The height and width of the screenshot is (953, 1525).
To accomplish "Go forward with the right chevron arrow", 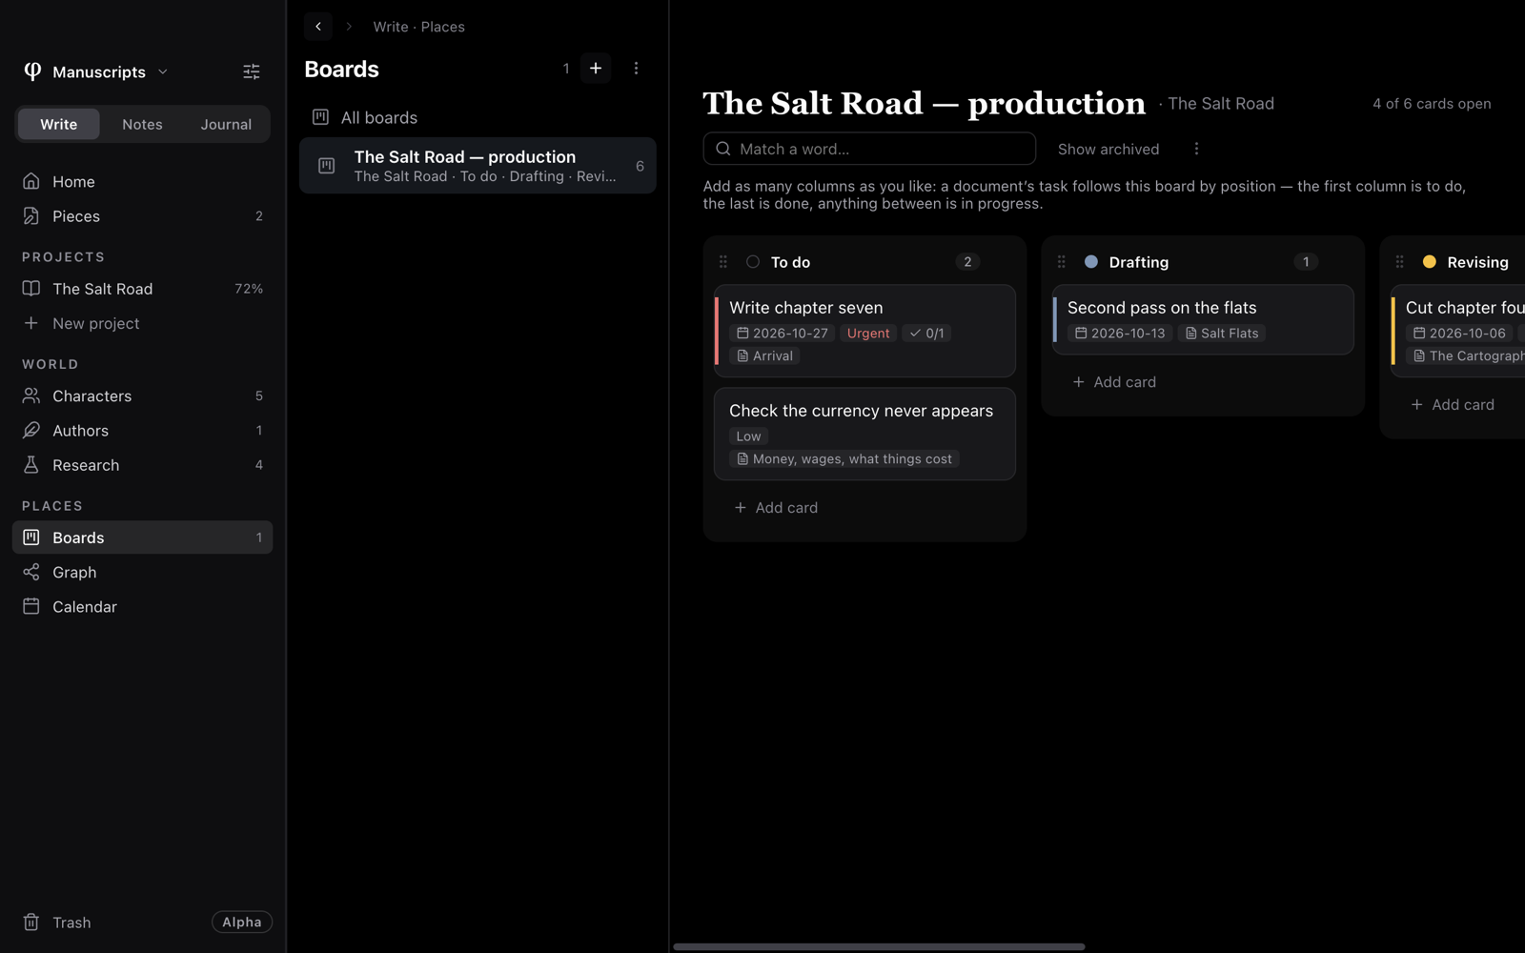I will (x=349, y=27).
